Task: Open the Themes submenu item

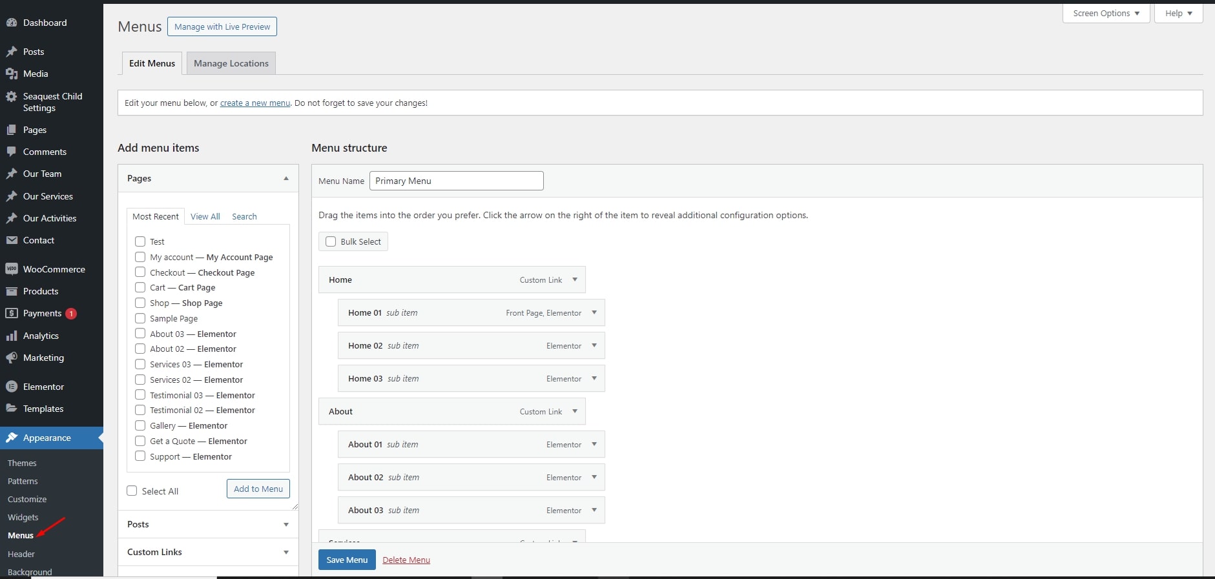Action: pyautogui.click(x=22, y=463)
